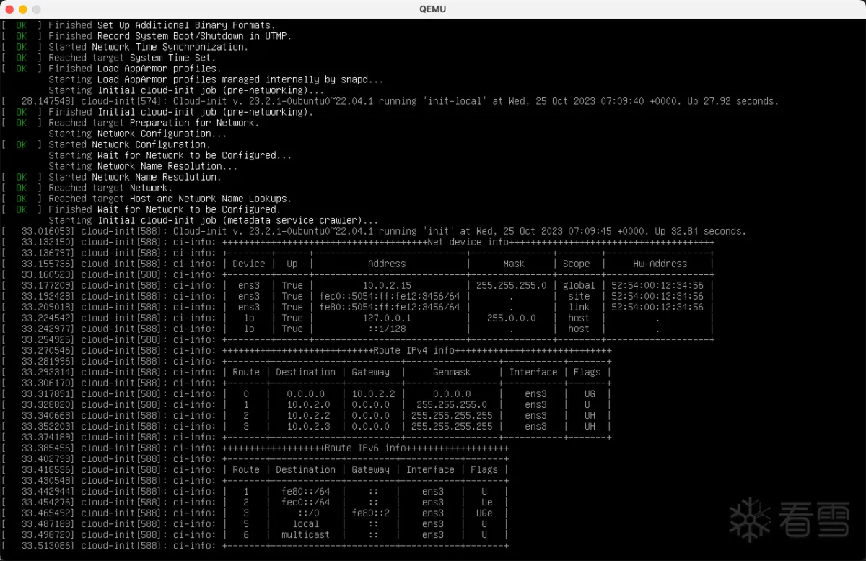Click the 'global' scope cell
Image resolution: width=866 pixels, height=561 pixels.
point(579,285)
